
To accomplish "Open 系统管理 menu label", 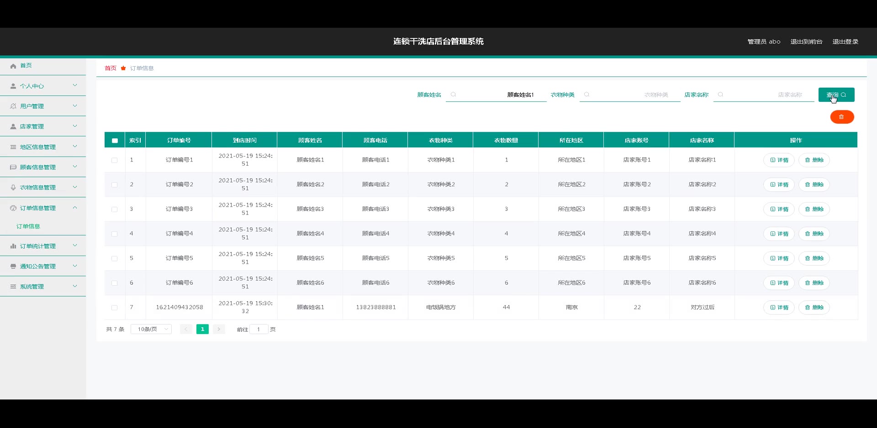I will (32, 287).
